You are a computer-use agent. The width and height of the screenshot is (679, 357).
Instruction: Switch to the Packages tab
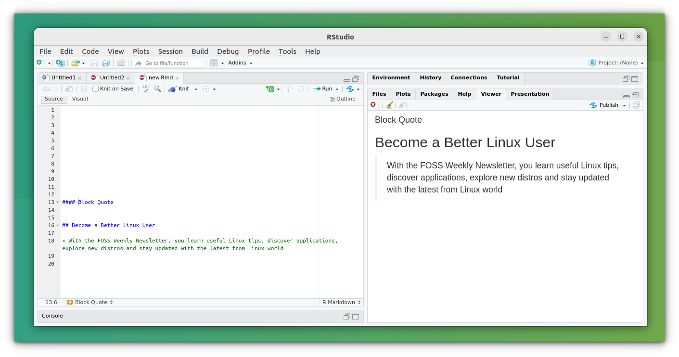(x=434, y=94)
